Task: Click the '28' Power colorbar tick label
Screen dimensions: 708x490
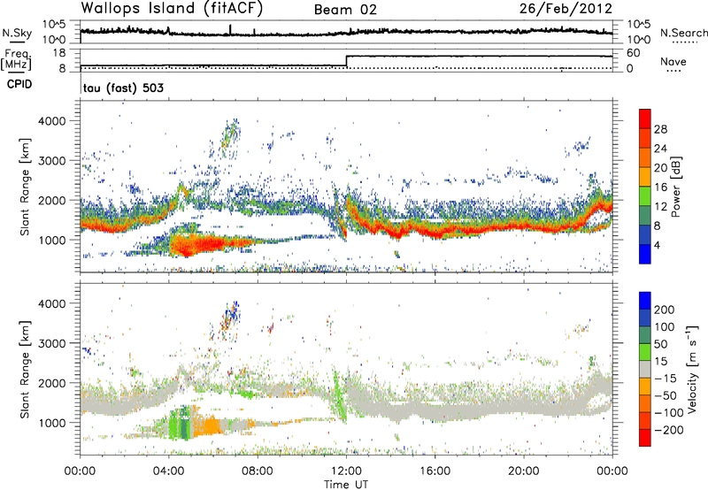Action: tap(660, 129)
